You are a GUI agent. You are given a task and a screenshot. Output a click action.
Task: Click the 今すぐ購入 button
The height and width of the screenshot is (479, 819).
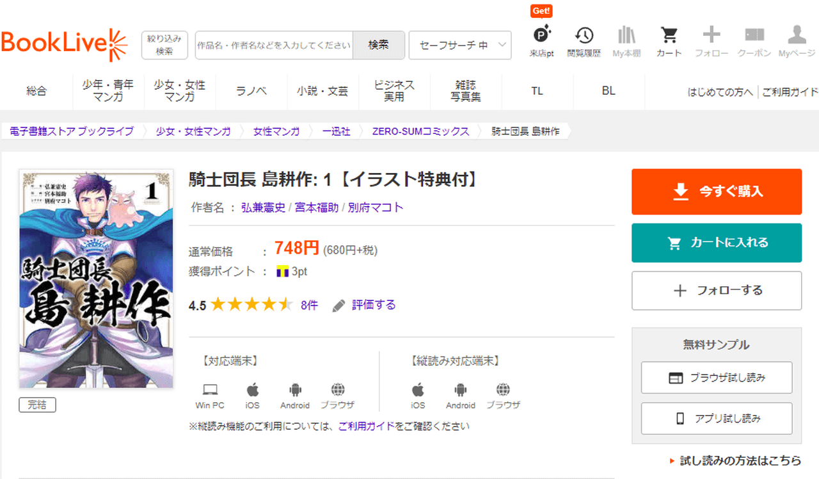716,191
